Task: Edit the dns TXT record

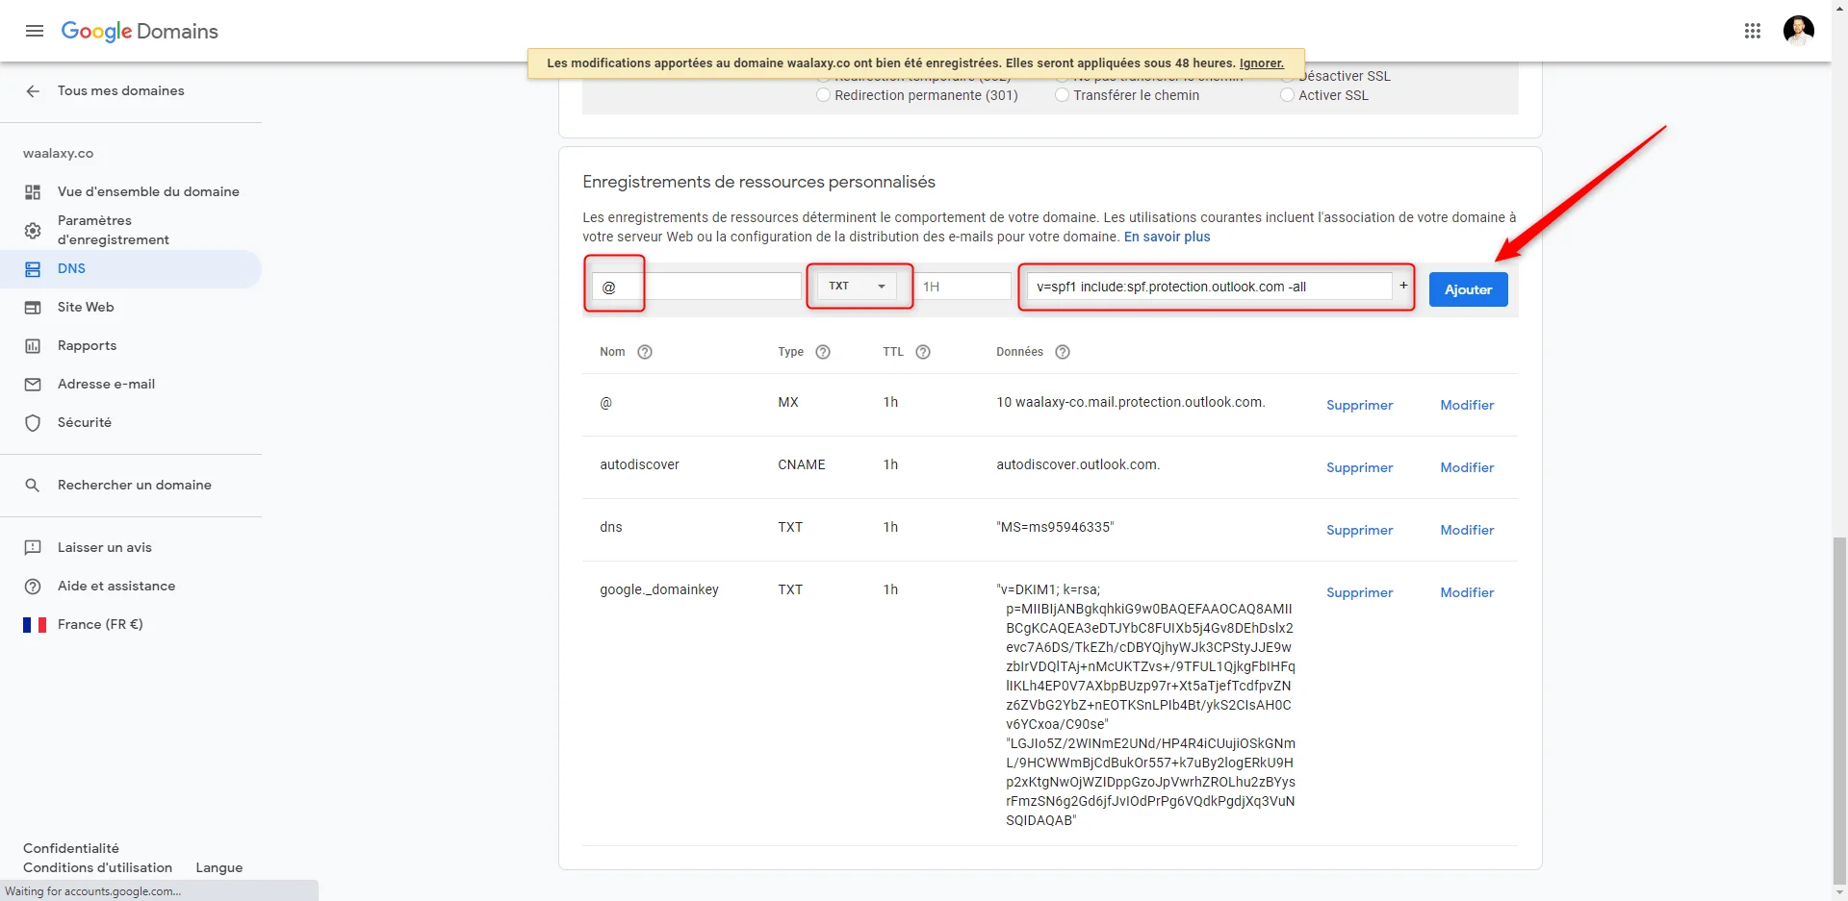Action: click(x=1467, y=530)
